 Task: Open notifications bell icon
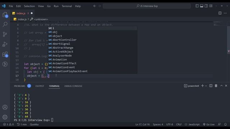(225, 124)
